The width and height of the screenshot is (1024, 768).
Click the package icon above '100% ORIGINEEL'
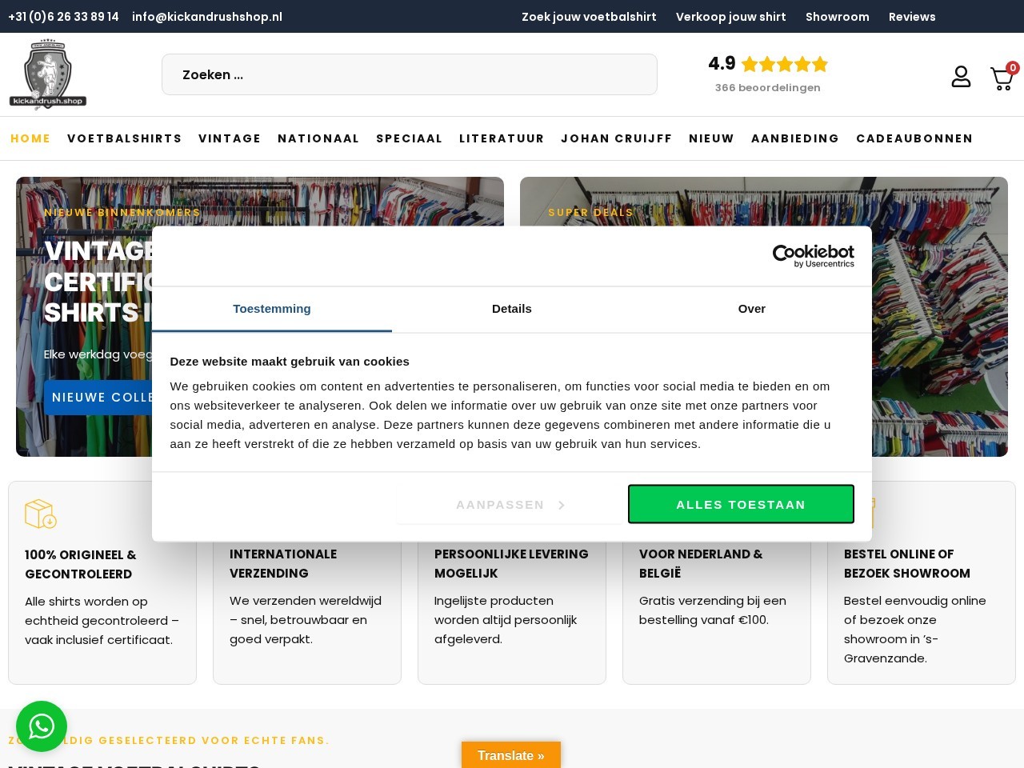point(41,514)
